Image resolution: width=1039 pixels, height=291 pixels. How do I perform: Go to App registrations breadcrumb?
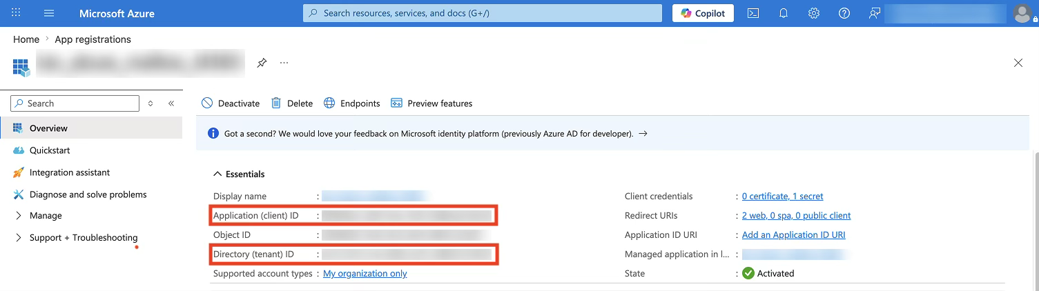[x=93, y=39]
